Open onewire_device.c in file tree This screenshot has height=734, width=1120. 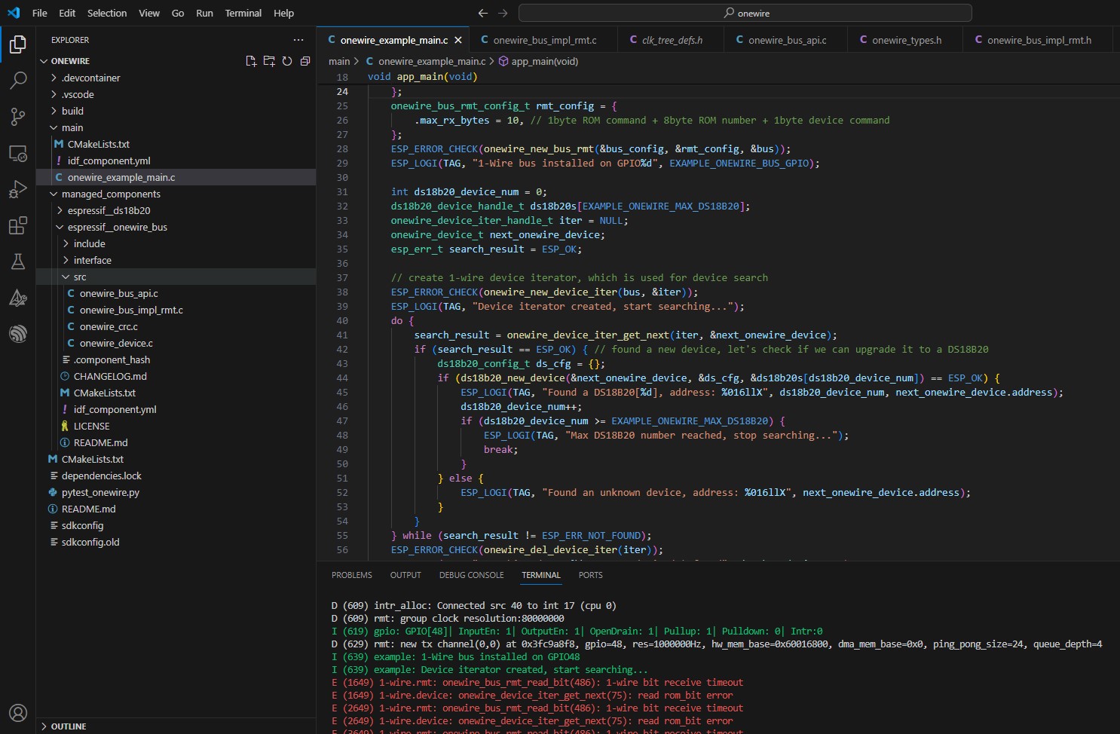pyautogui.click(x=176, y=343)
